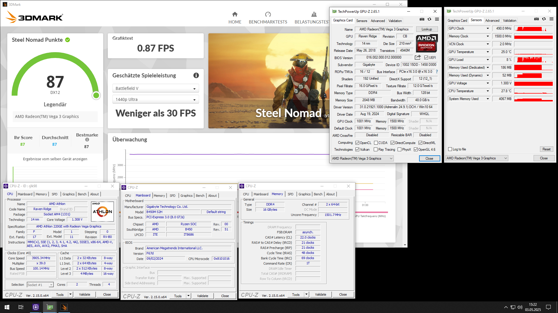Close the GPU-Z Graphics Card window via Close button
The width and height of the screenshot is (558, 313).
point(429,159)
